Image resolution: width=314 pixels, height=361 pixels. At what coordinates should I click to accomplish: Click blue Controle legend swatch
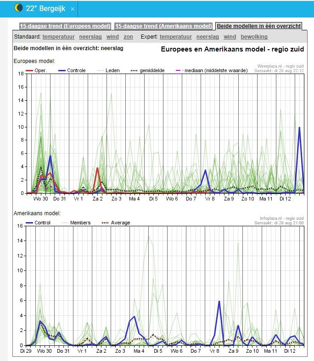(62, 70)
